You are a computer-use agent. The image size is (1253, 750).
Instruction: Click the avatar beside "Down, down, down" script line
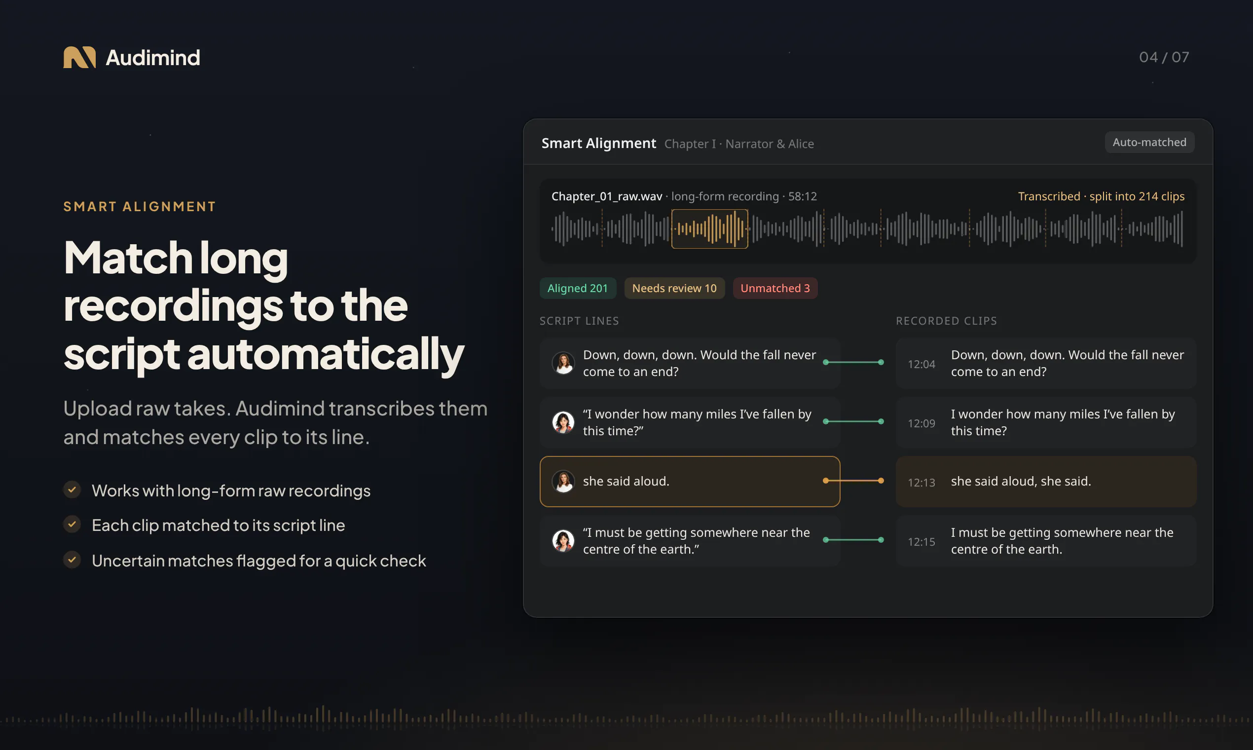pyautogui.click(x=563, y=363)
